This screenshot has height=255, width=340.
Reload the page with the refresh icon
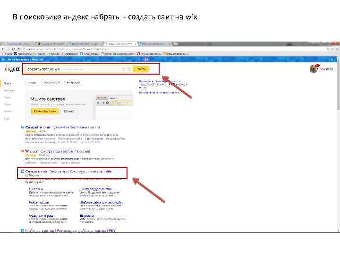pos(13,49)
